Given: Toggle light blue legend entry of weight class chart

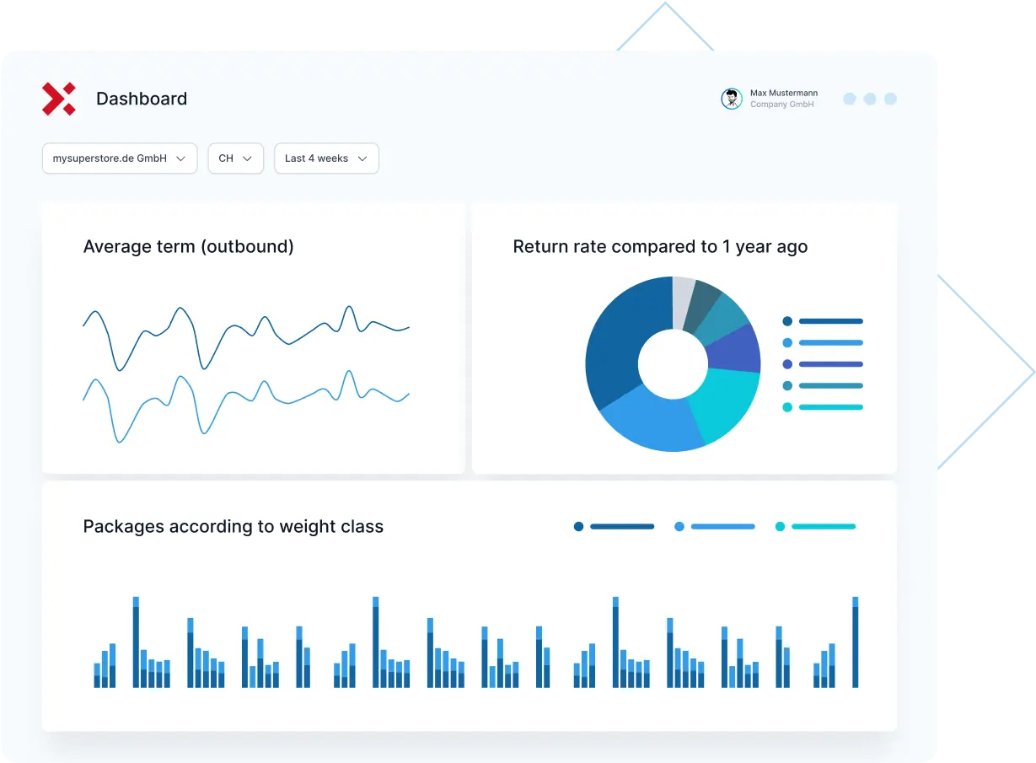Looking at the screenshot, I should pyautogui.click(x=715, y=527).
